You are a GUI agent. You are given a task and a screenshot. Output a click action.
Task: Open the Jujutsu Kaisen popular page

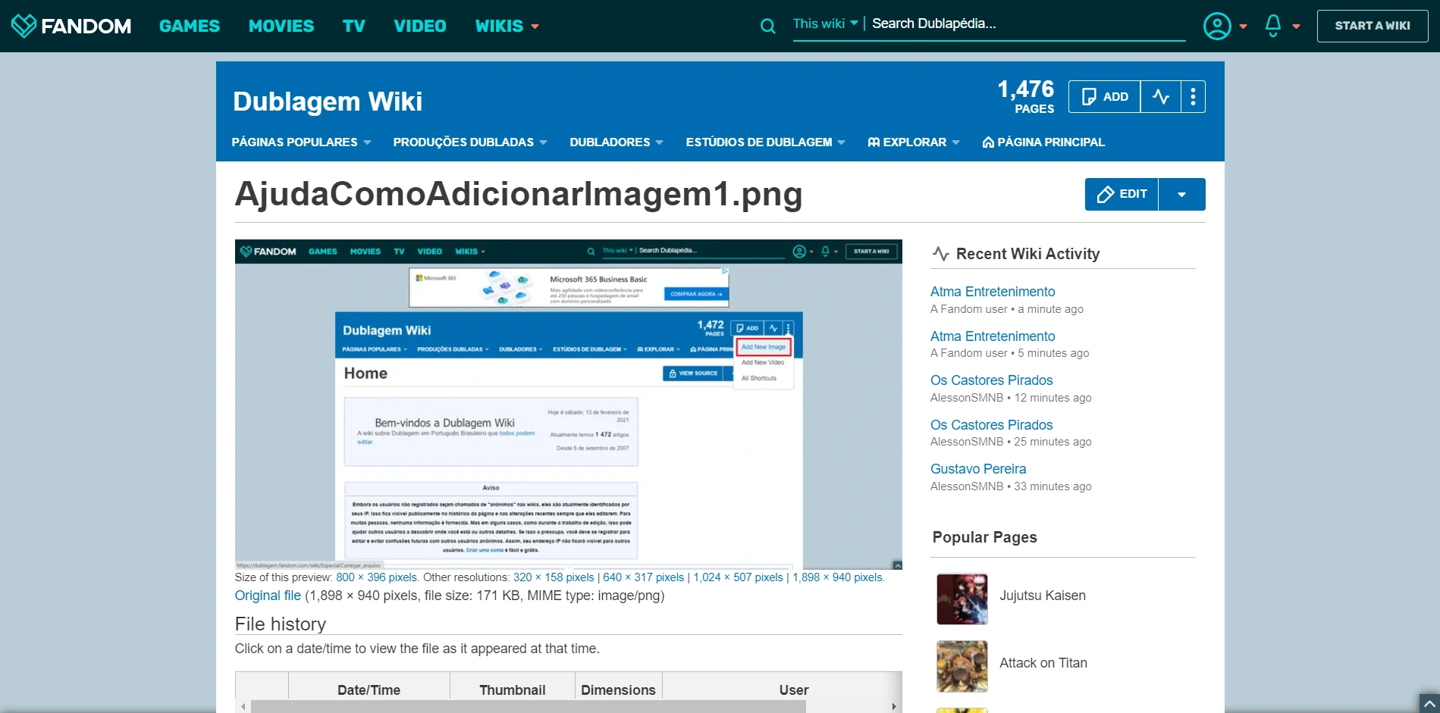[x=1043, y=596]
